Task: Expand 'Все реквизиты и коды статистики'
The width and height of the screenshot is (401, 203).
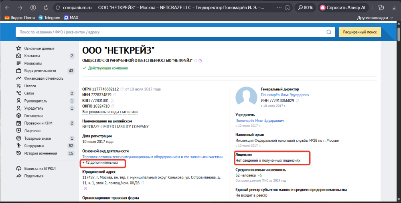Action: pyautogui.click(x=109, y=112)
